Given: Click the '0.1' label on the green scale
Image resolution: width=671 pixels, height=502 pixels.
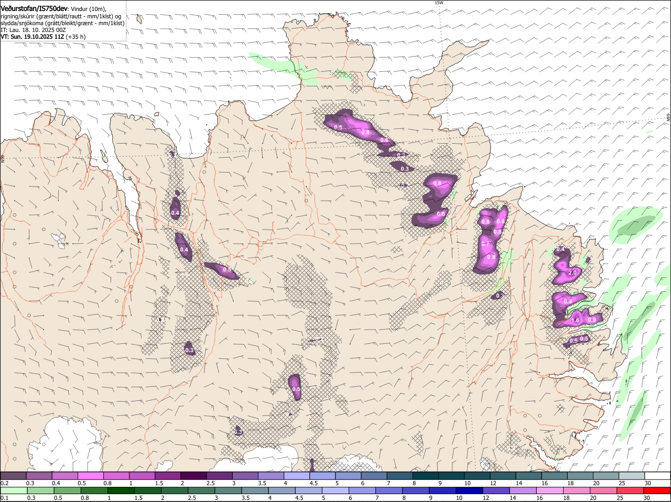Looking at the screenshot, I should click(4, 497).
